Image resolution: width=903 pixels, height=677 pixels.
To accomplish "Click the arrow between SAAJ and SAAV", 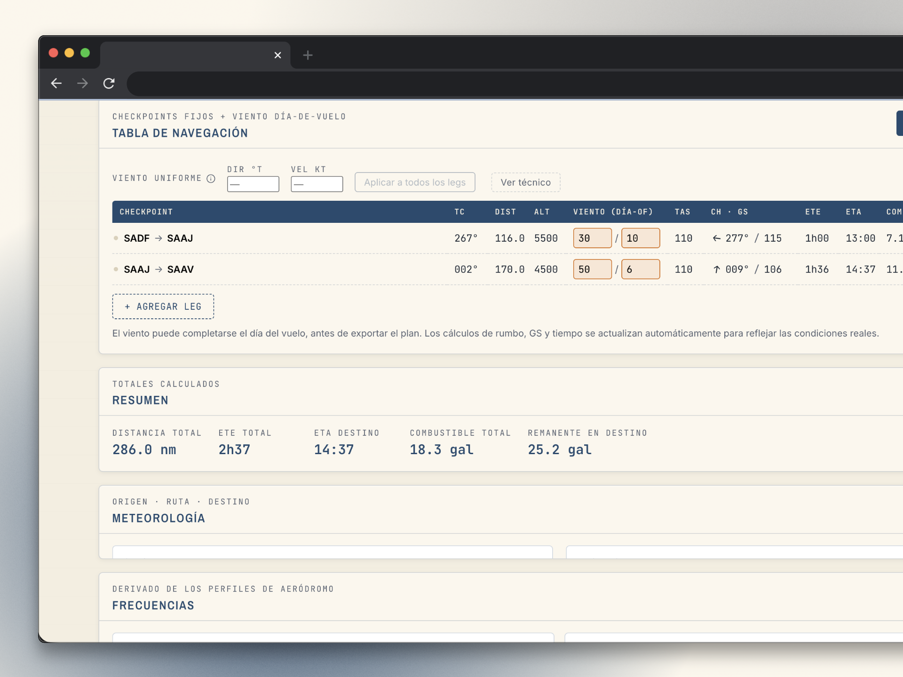I will [x=158, y=269].
